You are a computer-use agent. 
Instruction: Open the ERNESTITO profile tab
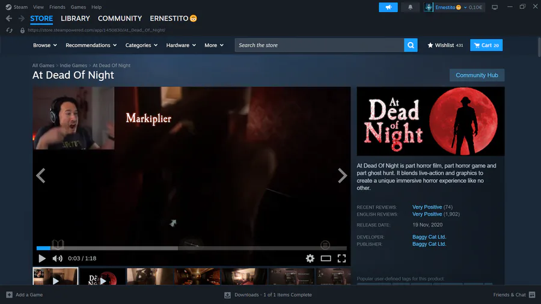(x=173, y=19)
